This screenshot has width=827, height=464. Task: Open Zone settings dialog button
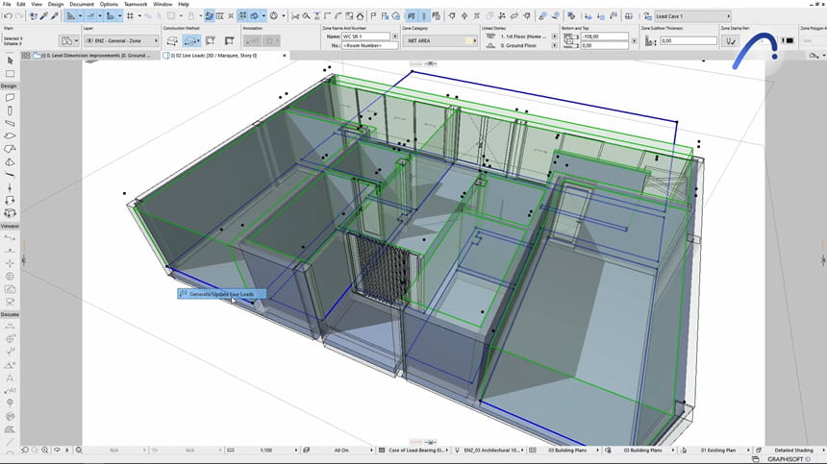pyautogui.click(x=66, y=40)
